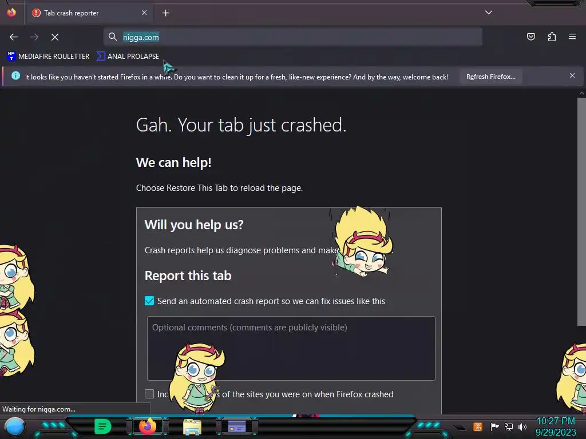Viewport: 586px width, 439px height.
Task: Click the 'Report this tab' heading
Action: tap(188, 276)
